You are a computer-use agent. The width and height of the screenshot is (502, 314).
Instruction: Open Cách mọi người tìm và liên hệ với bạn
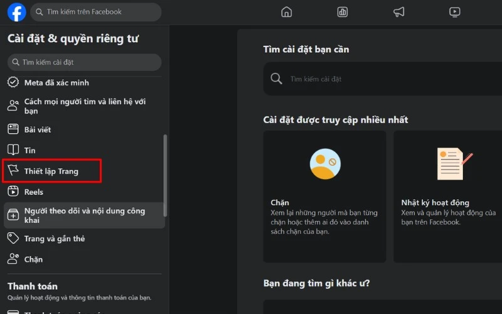(x=85, y=106)
